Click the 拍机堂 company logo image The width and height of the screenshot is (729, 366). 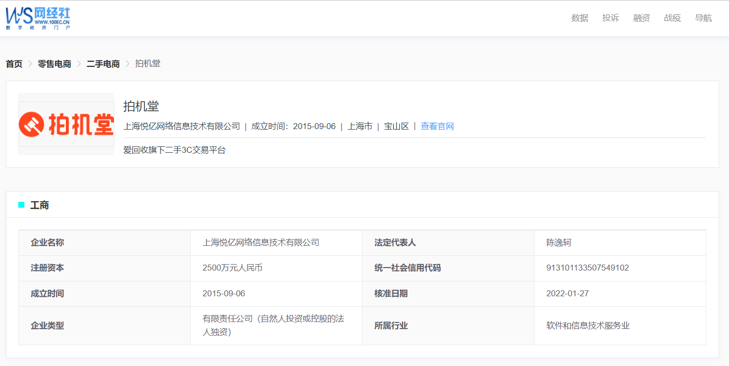66,124
